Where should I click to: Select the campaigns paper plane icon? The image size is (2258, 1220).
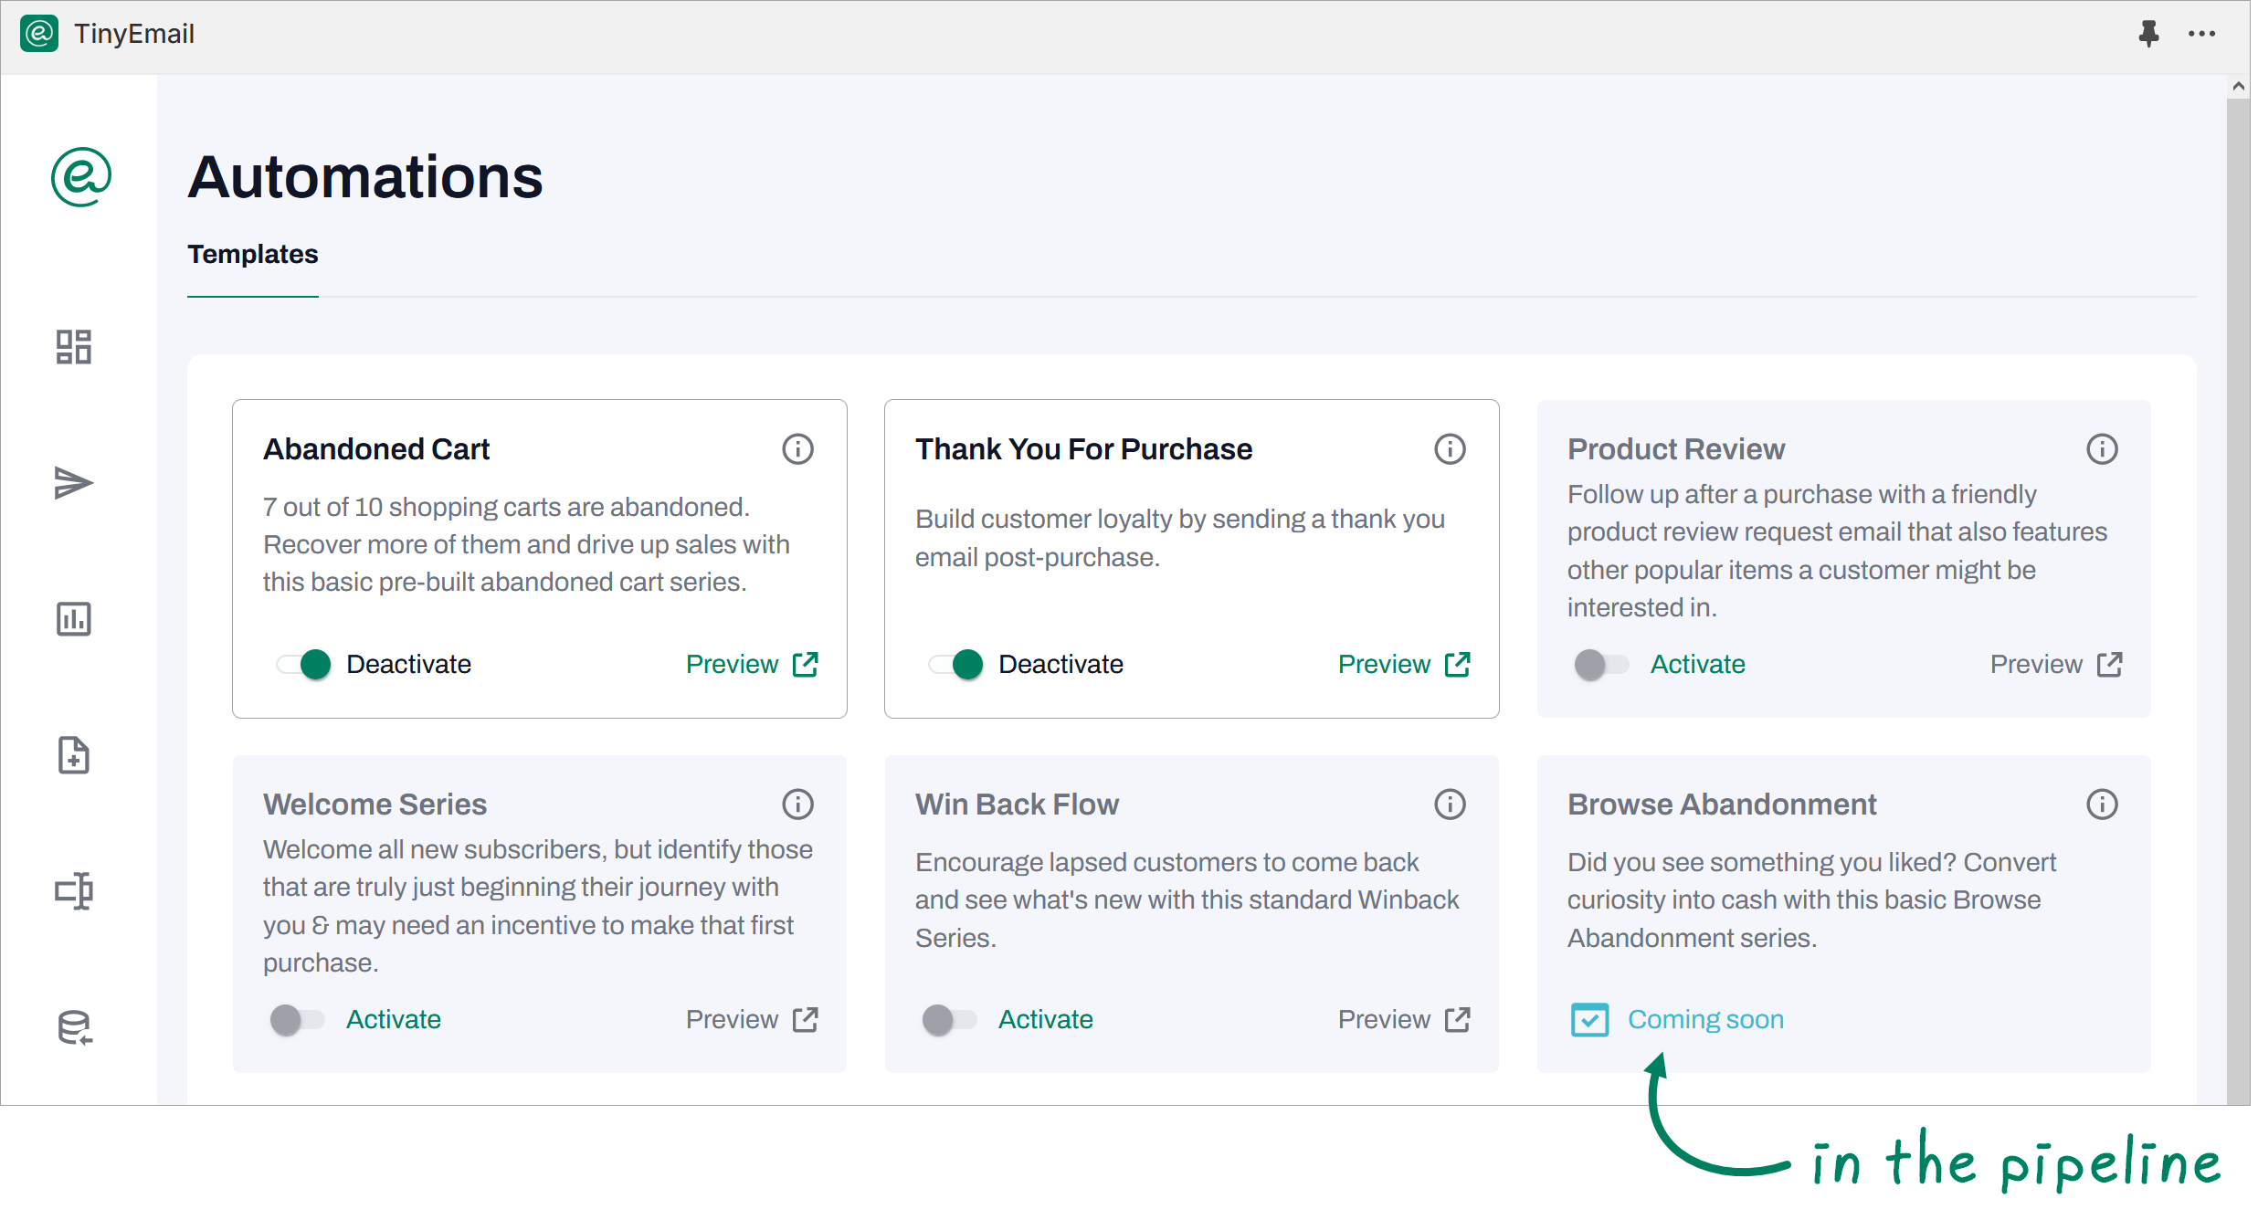[74, 482]
